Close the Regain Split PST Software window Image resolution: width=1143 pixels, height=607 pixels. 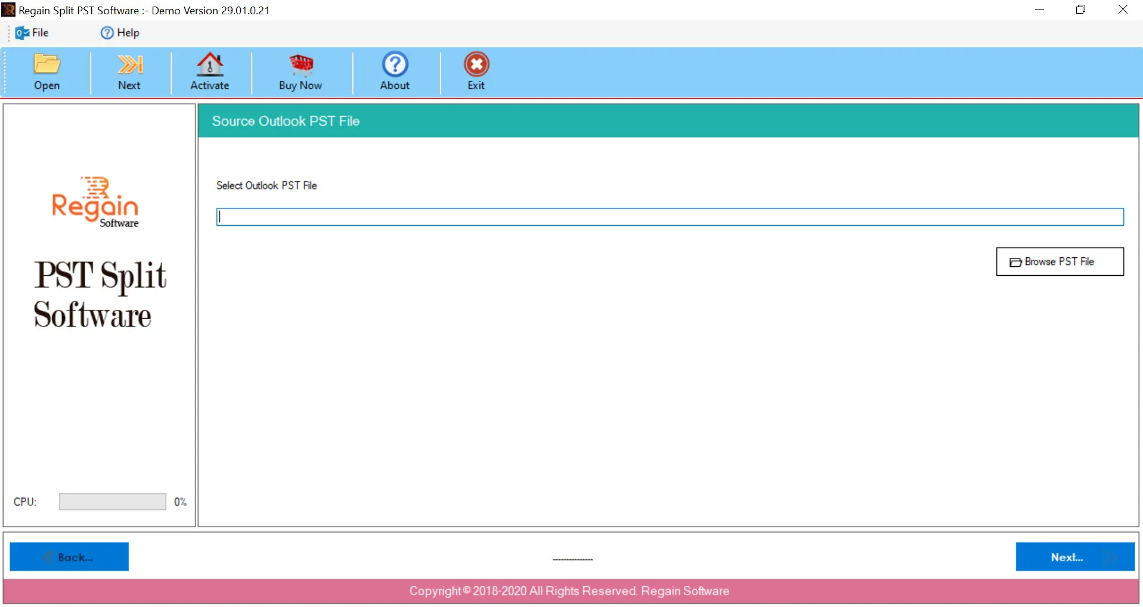coord(1122,10)
